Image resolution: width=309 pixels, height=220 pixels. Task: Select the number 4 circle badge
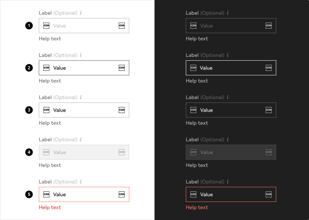click(29, 152)
